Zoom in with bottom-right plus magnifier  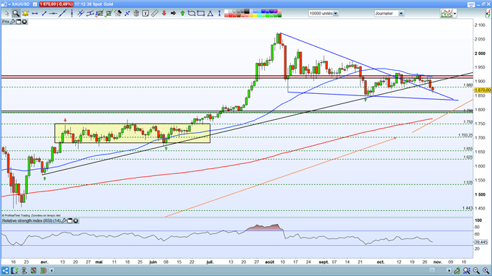485,270
